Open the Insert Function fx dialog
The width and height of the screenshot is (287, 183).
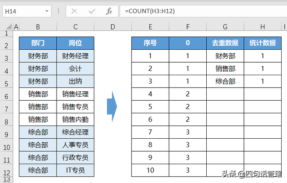point(109,11)
